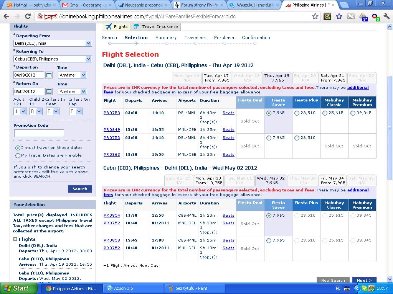Collapse the Flights section in Your Selection

point(15,239)
